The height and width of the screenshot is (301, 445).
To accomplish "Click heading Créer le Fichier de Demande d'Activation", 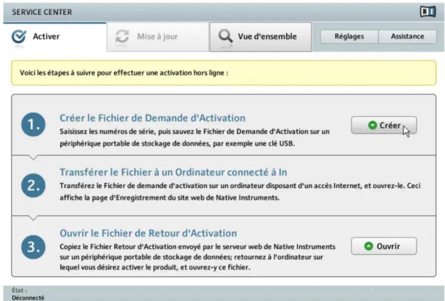I will pos(152,118).
